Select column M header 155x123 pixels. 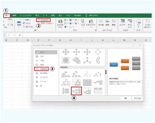[124, 40]
